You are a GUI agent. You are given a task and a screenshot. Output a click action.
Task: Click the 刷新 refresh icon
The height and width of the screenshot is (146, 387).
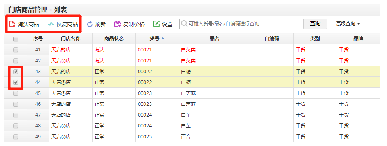pyautogui.click(x=90, y=24)
